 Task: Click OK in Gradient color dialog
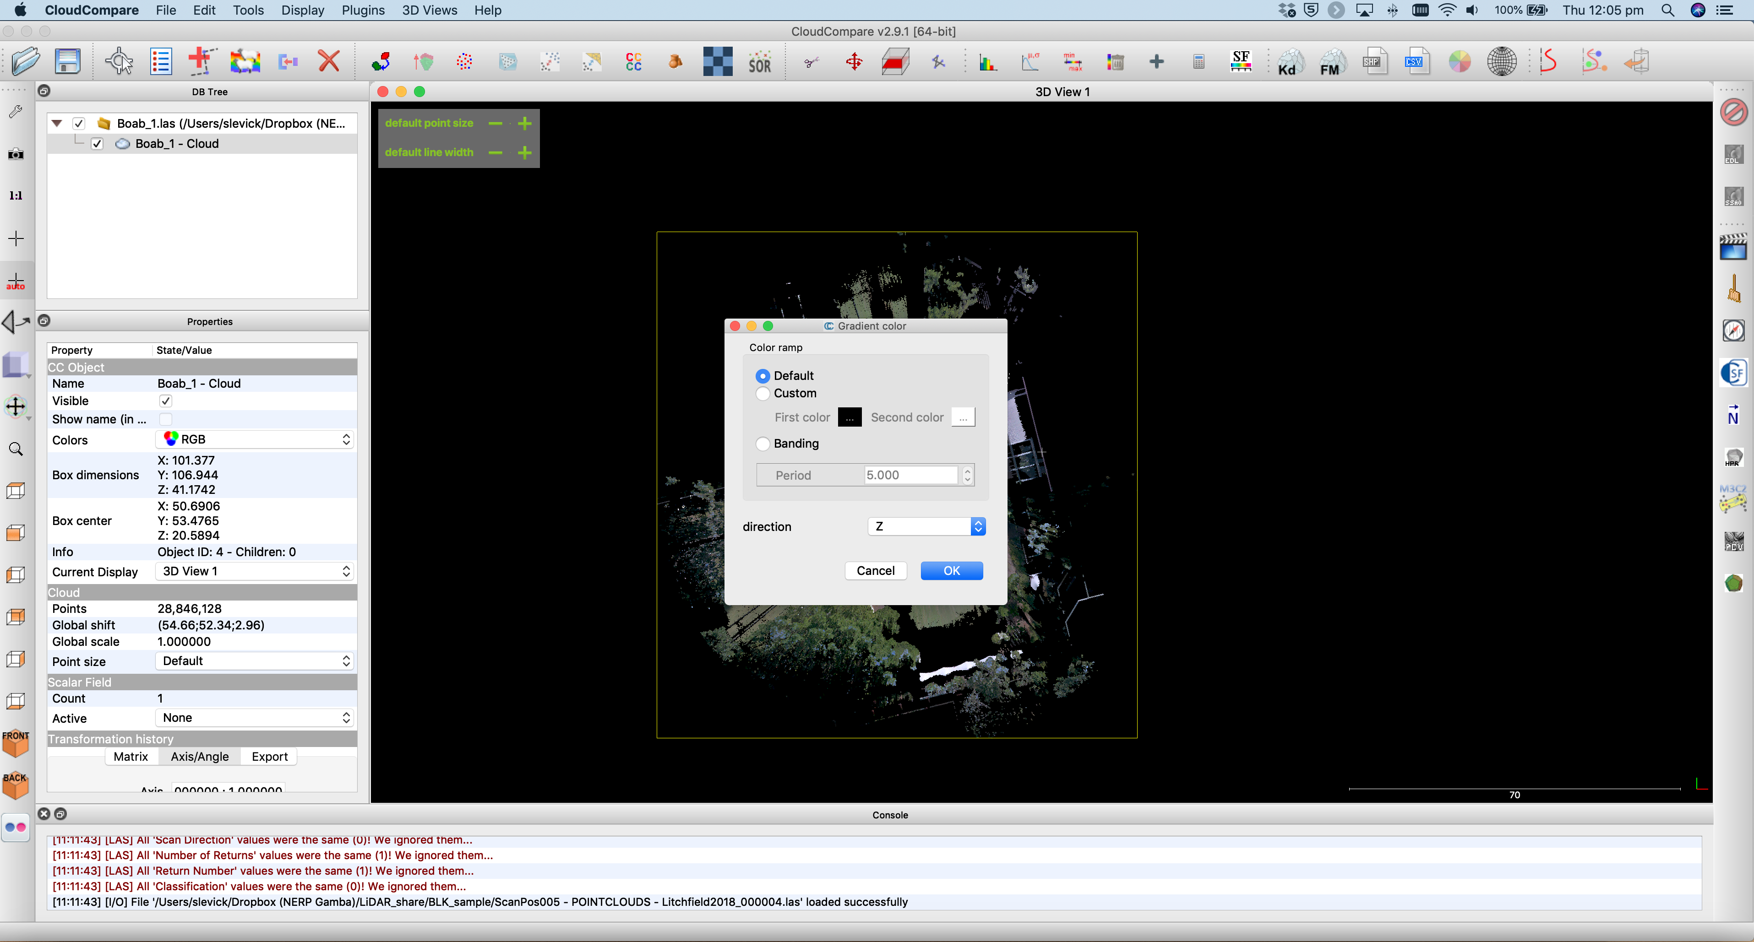(x=951, y=570)
